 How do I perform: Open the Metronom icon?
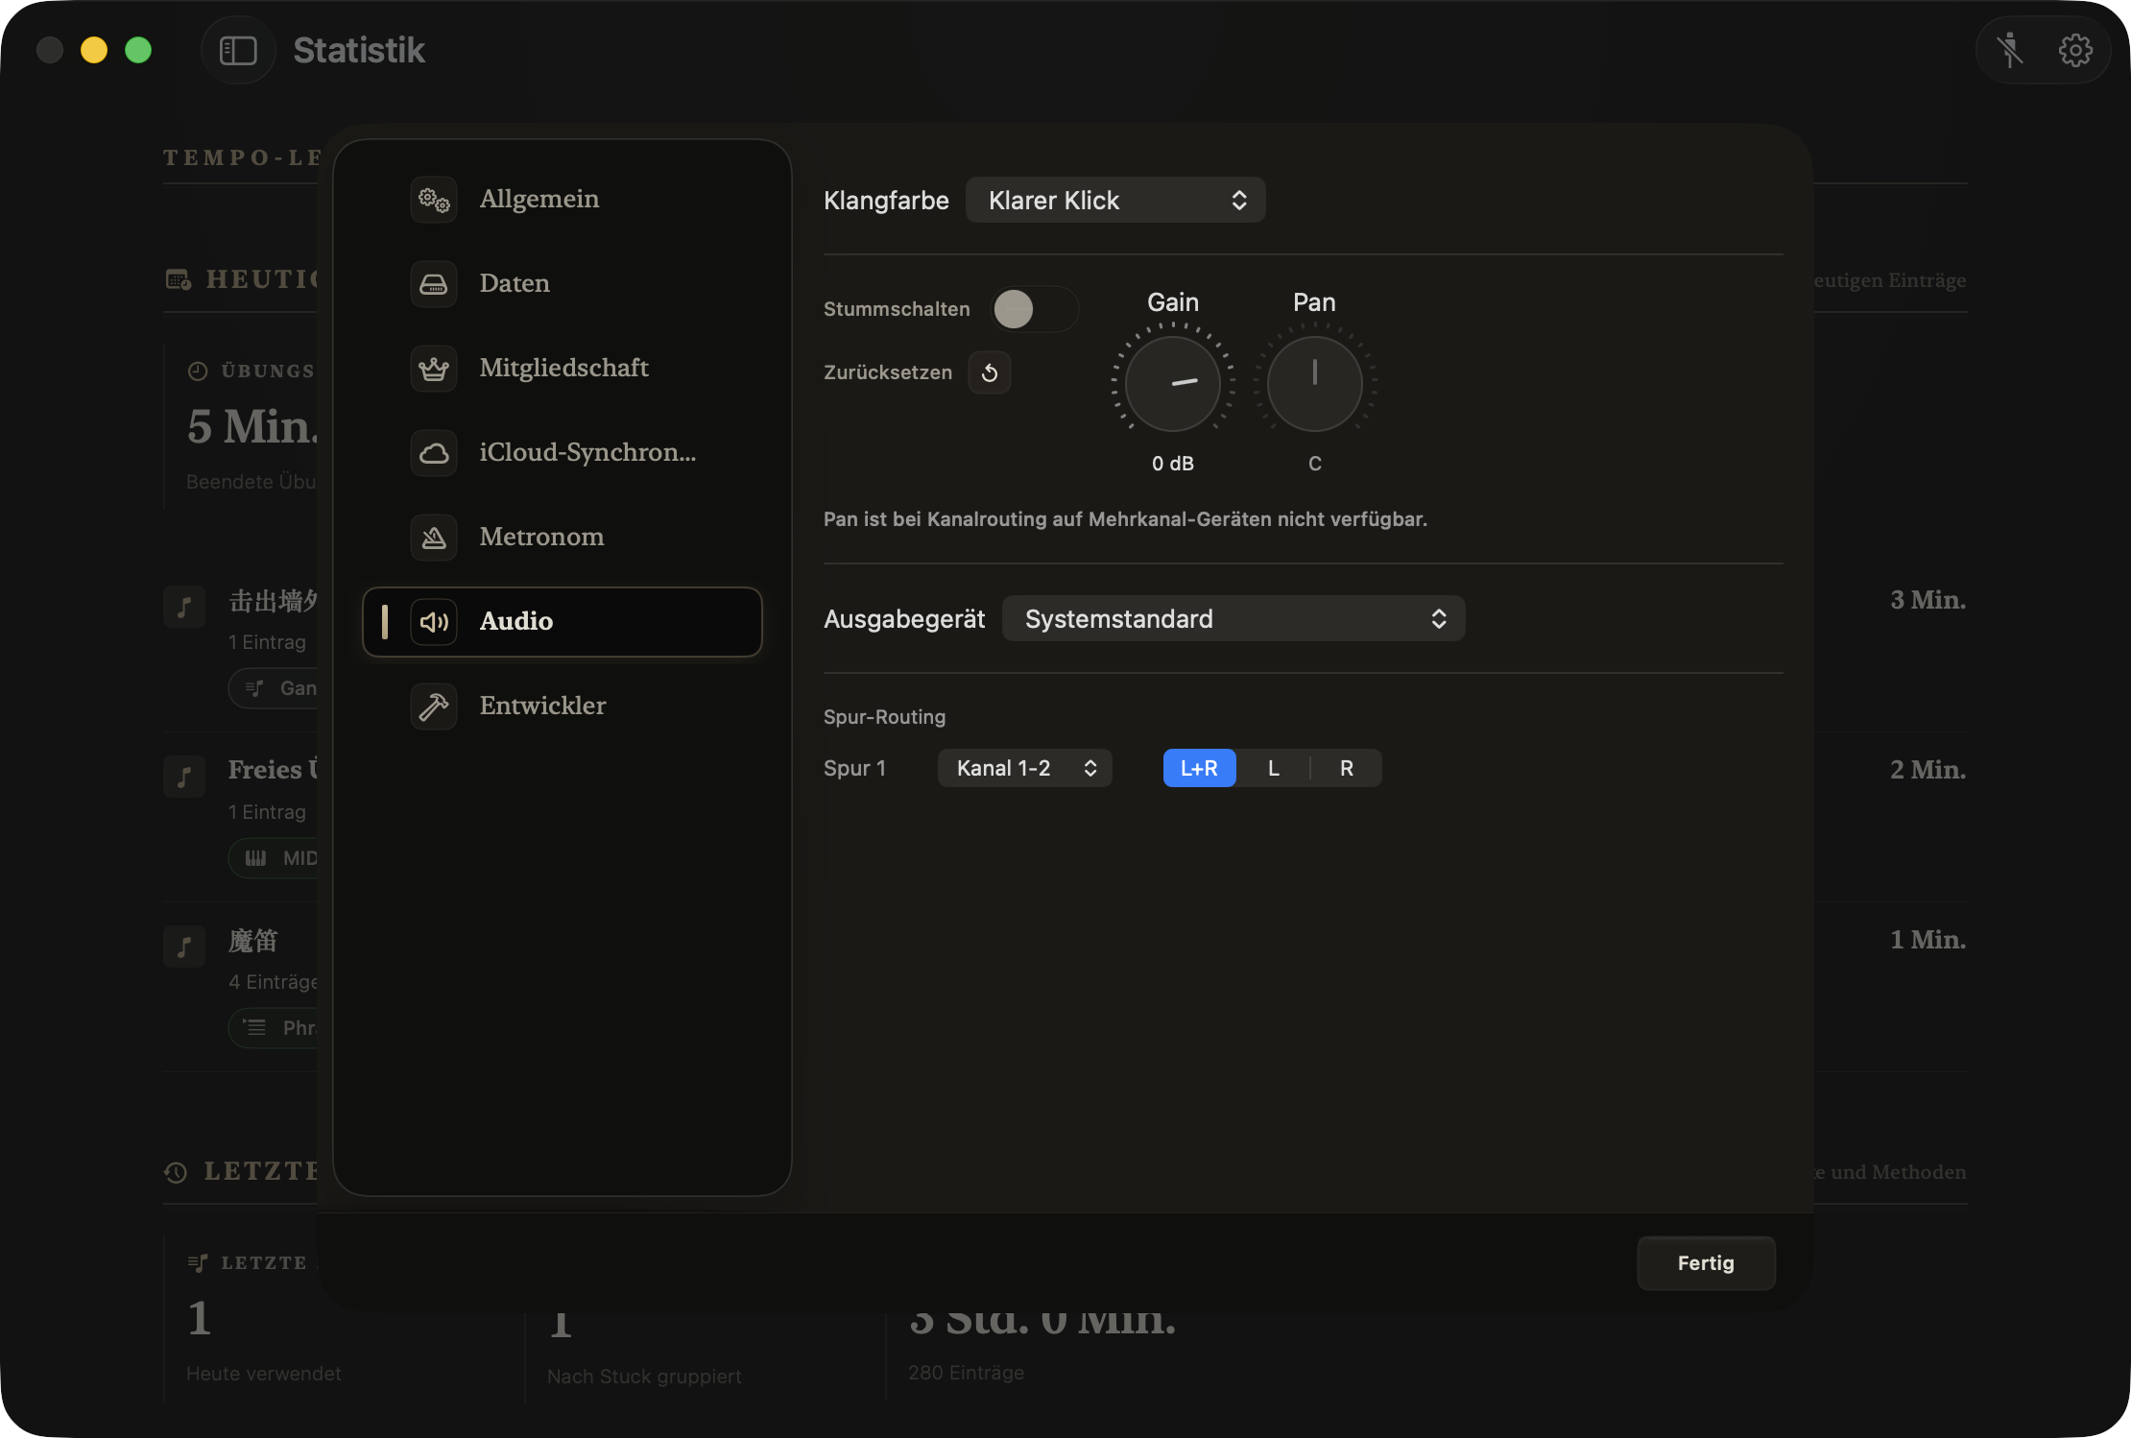434,538
